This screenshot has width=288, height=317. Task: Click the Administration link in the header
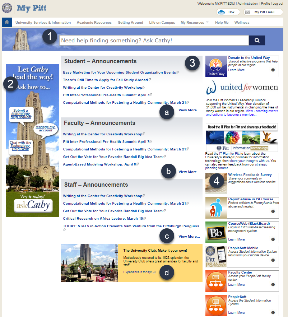(247, 4)
